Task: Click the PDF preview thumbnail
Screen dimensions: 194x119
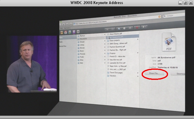Action: pyautogui.click(x=169, y=42)
